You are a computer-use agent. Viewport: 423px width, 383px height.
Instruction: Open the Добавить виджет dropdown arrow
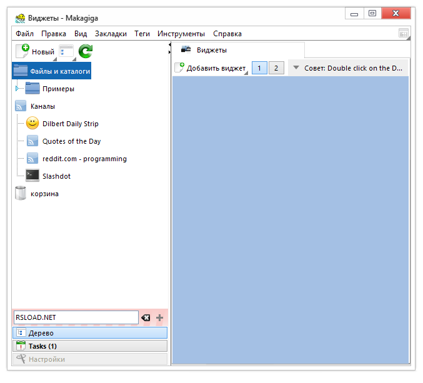point(246,73)
